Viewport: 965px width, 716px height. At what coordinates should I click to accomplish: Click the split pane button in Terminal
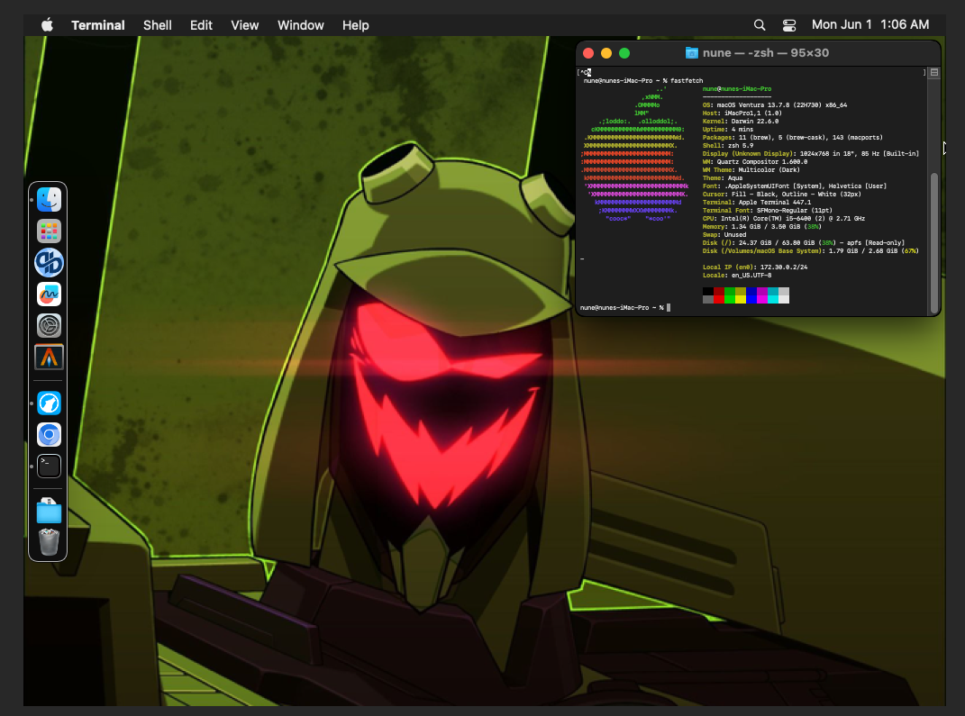pos(934,73)
